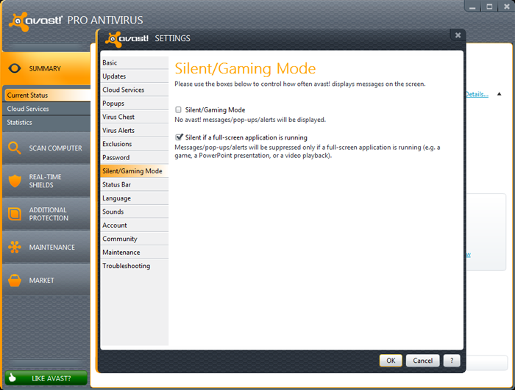Select the Silent/Gaming Mode tab
Image resolution: width=515 pixels, height=390 pixels.
tap(135, 171)
